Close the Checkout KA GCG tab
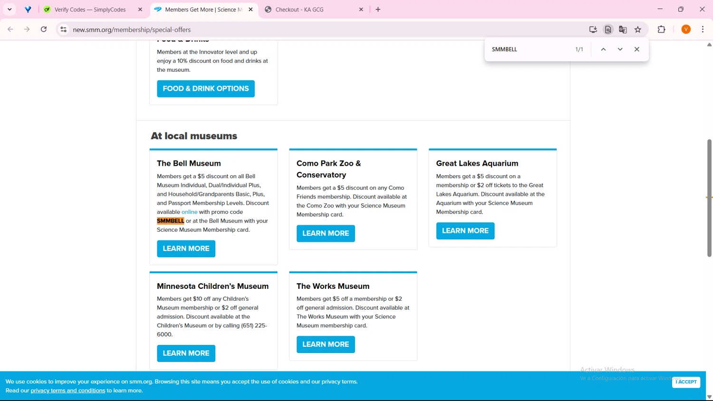The width and height of the screenshot is (713, 401). tap(361, 10)
